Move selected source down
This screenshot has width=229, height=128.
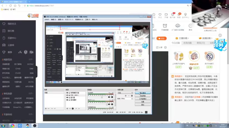click(79, 109)
